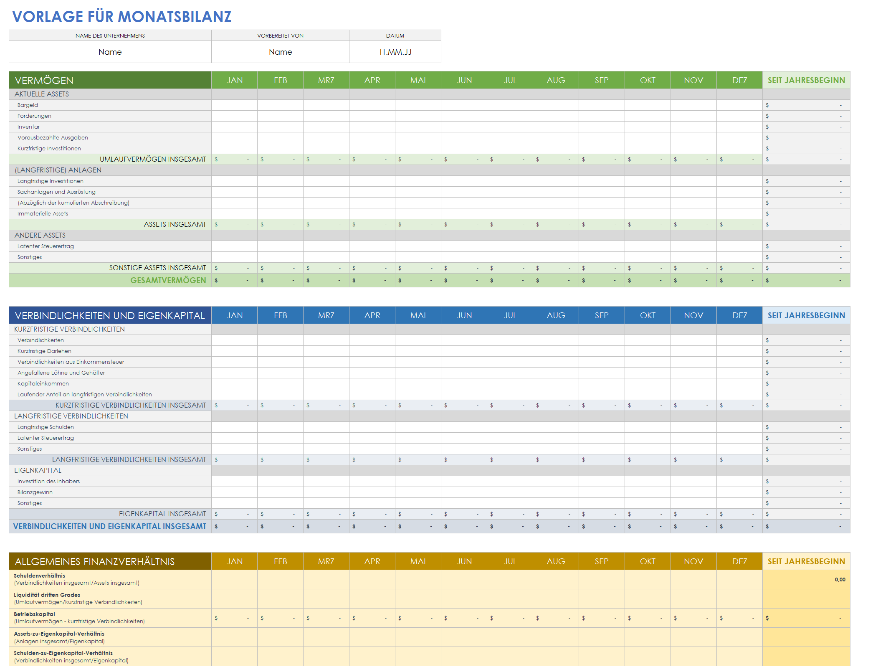Viewport: 873px width, 672px height.
Task: Click the company Name input cell
Action: click(x=110, y=52)
